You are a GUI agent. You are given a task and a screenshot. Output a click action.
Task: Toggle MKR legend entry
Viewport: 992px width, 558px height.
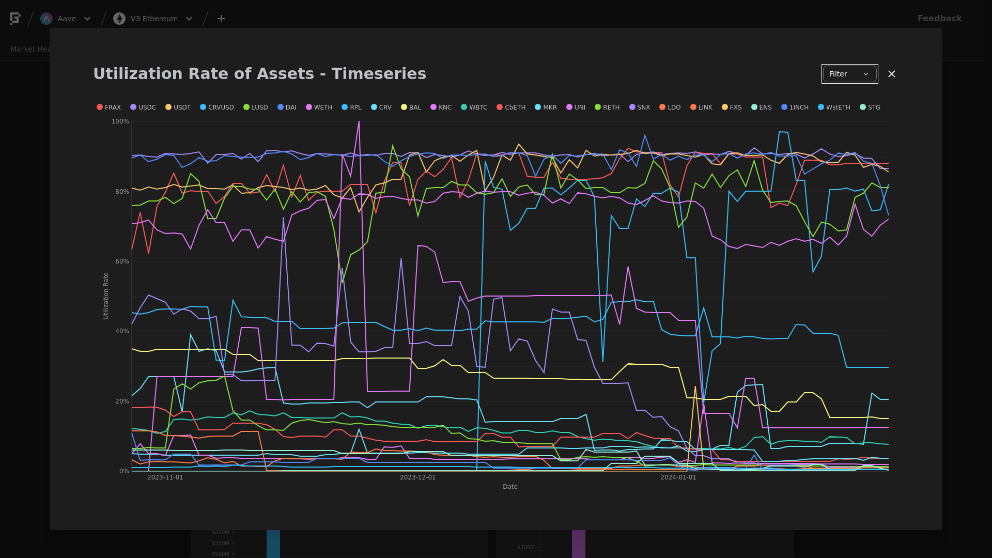[546, 107]
